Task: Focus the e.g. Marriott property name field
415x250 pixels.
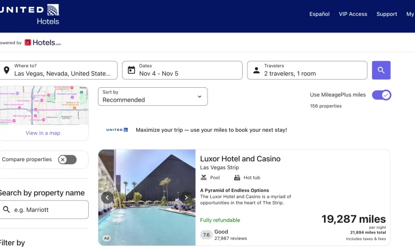Action: tap(44, 210)
